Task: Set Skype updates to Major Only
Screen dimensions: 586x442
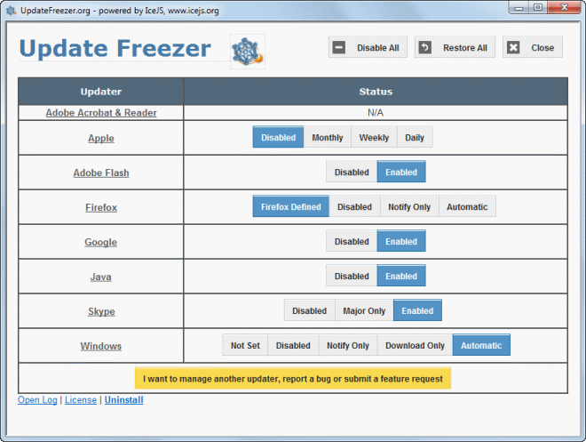Action: pyautogui.click(x=364, y=310)
